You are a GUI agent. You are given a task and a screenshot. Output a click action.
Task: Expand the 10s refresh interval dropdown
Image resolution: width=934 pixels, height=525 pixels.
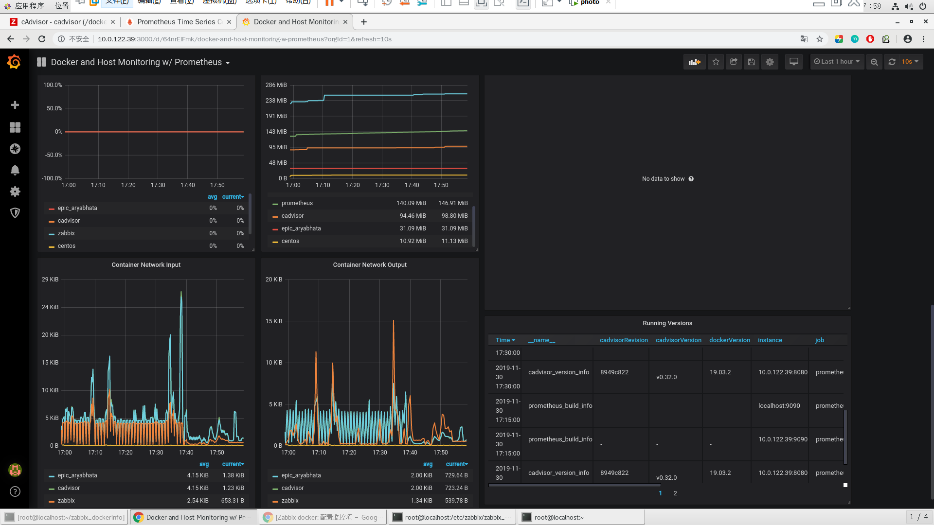point(910,62)
